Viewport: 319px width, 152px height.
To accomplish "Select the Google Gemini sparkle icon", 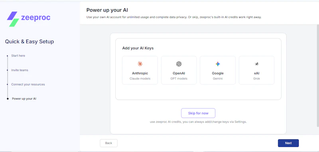I will coord(218,64).
